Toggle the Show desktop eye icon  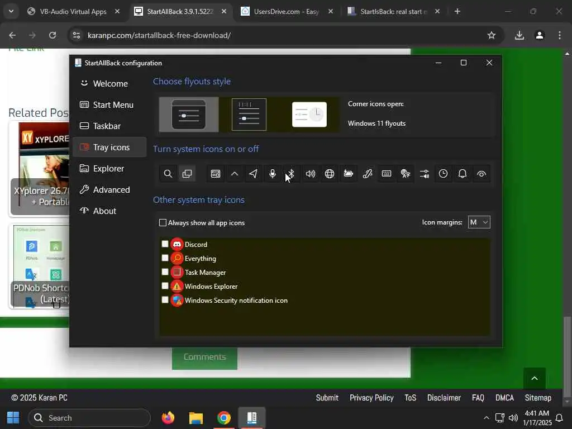click(481, 174)
